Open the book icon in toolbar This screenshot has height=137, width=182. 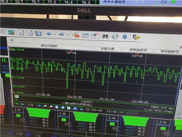38,33
